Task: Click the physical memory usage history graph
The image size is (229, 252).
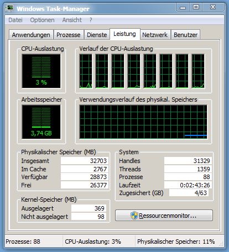Action: (143, 122)
